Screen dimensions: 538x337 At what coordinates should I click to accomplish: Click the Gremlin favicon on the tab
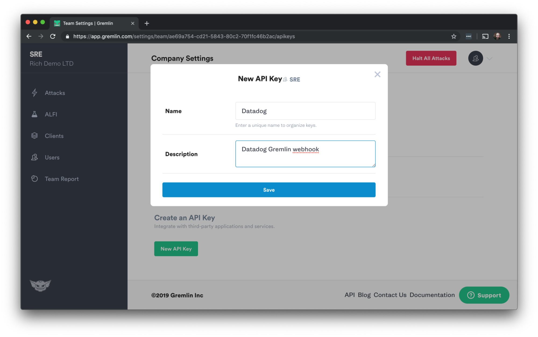[57, 23]
